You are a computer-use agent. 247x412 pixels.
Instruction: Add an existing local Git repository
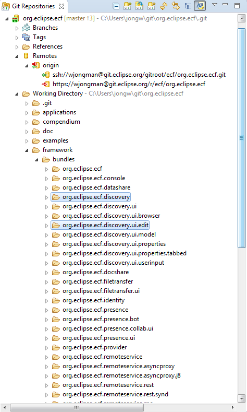point(128,6)
